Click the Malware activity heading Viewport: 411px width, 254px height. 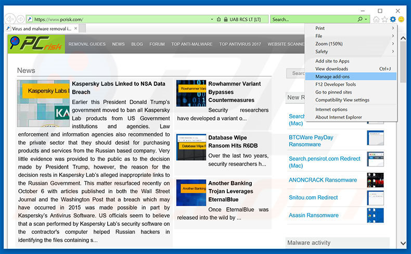(309, 243)
